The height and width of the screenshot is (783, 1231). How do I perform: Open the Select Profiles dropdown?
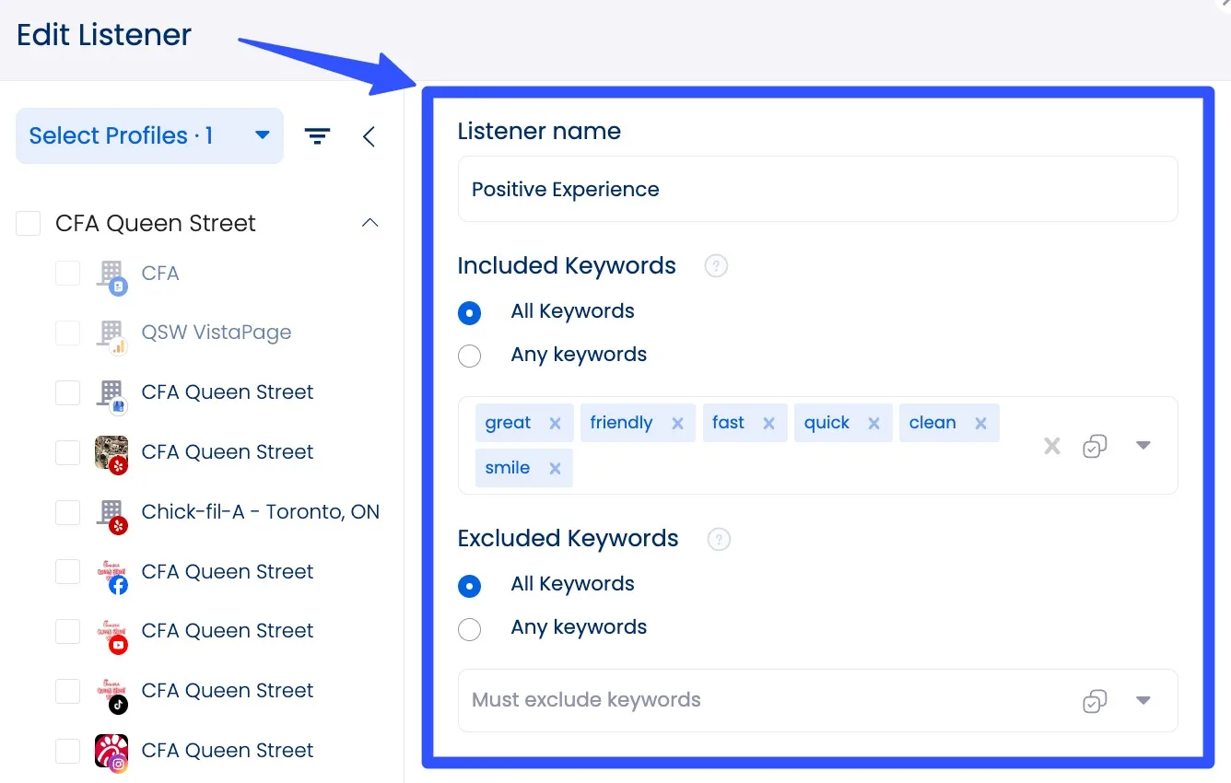[149, 135]
